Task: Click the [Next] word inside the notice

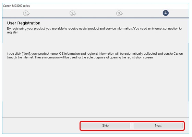Action: tap(26, 54)
